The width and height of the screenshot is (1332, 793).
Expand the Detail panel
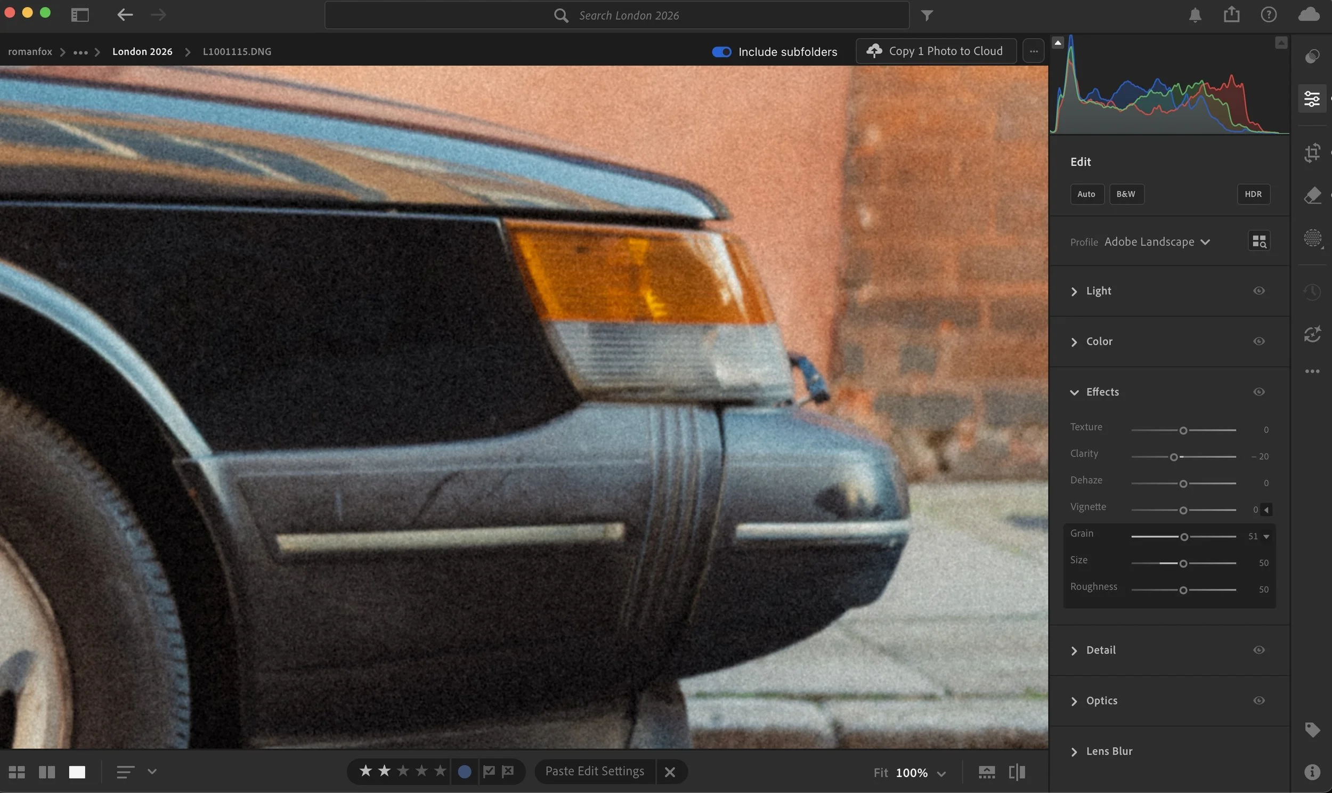coord(1100,650)
